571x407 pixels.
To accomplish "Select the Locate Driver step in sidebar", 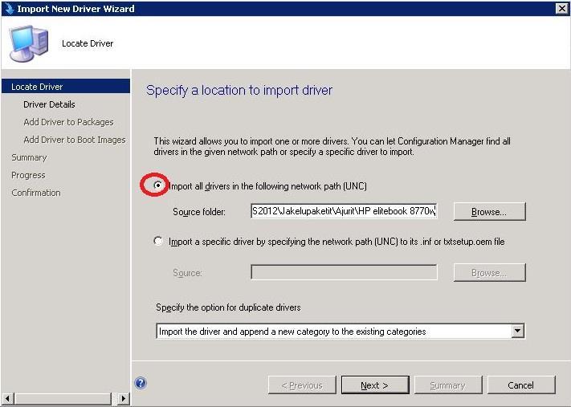I will coord(66,87).
